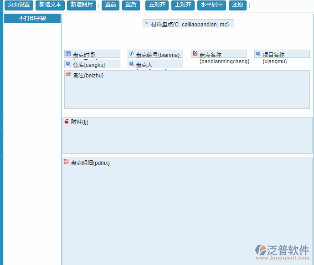Select the 材料盘点{C_cailiaopandian_mc} title field
Screen dimensions: 314x265
click(188, 23)
